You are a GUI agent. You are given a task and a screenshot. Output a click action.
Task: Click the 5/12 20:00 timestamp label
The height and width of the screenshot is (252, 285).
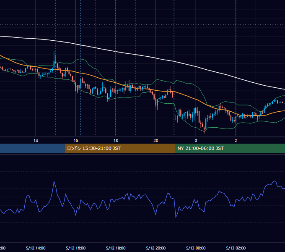pyautogui.click(x=156, y=248)
